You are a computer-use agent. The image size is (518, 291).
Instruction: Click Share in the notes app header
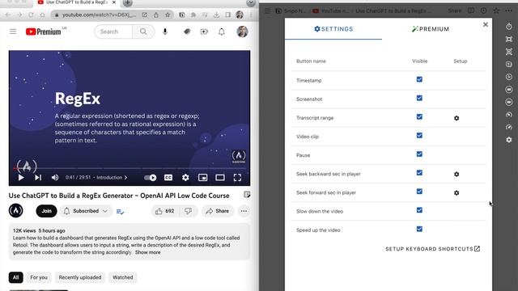click(x=455, y=11)
